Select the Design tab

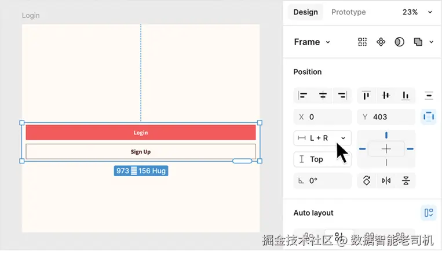coord(305,12)
